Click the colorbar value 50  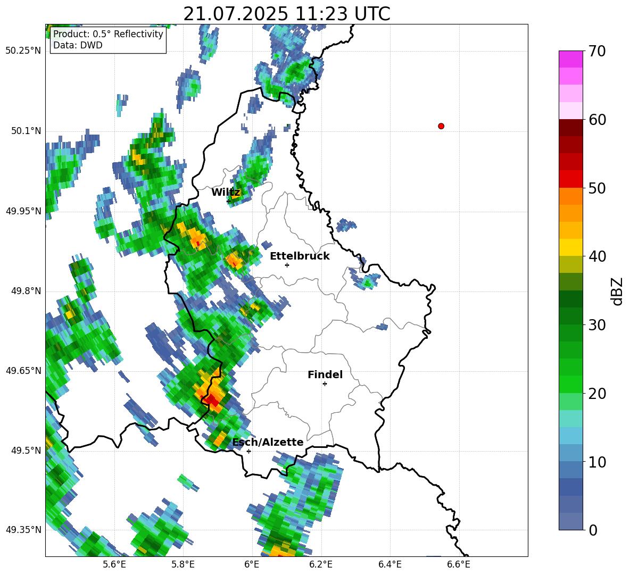pyautogui.click(x=597, y=188)
